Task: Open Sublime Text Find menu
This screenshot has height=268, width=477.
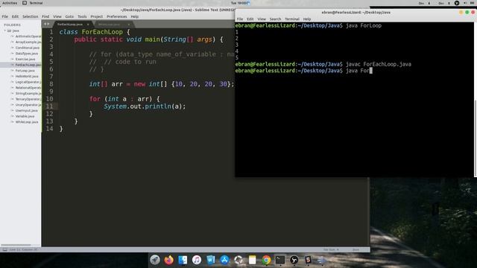Action: coord(45,16)
